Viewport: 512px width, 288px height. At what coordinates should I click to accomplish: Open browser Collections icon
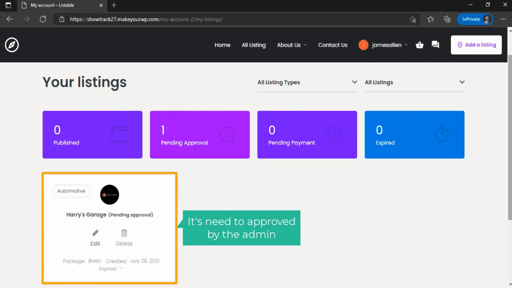tap(447, 19)
